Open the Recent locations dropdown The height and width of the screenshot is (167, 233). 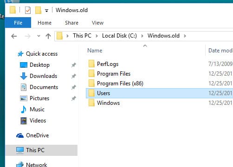point(39,36)
